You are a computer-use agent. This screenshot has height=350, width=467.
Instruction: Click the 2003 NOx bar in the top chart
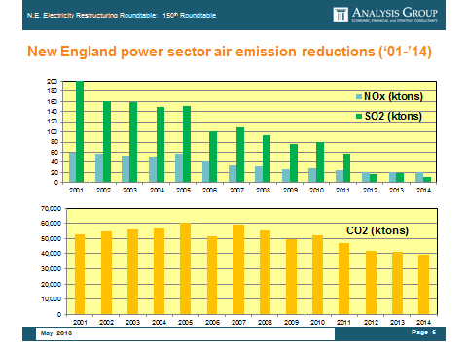click(126, 169)
